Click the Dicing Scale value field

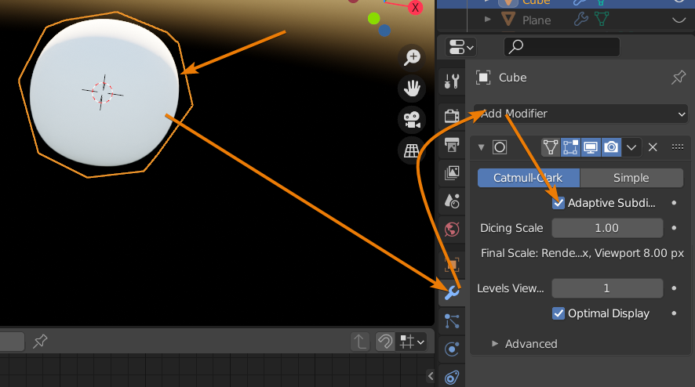tap(607, 228)
